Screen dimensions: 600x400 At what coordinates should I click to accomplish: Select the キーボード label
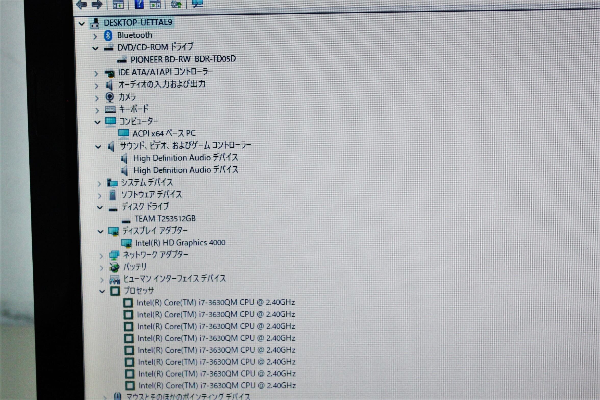134,109
